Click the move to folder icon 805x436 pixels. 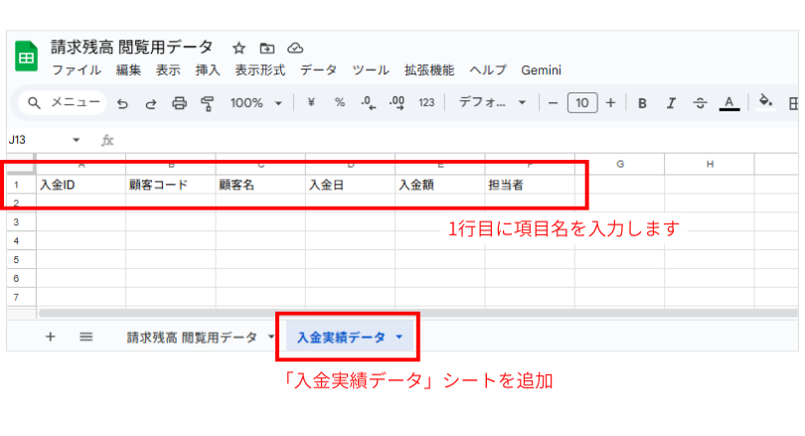267,49
